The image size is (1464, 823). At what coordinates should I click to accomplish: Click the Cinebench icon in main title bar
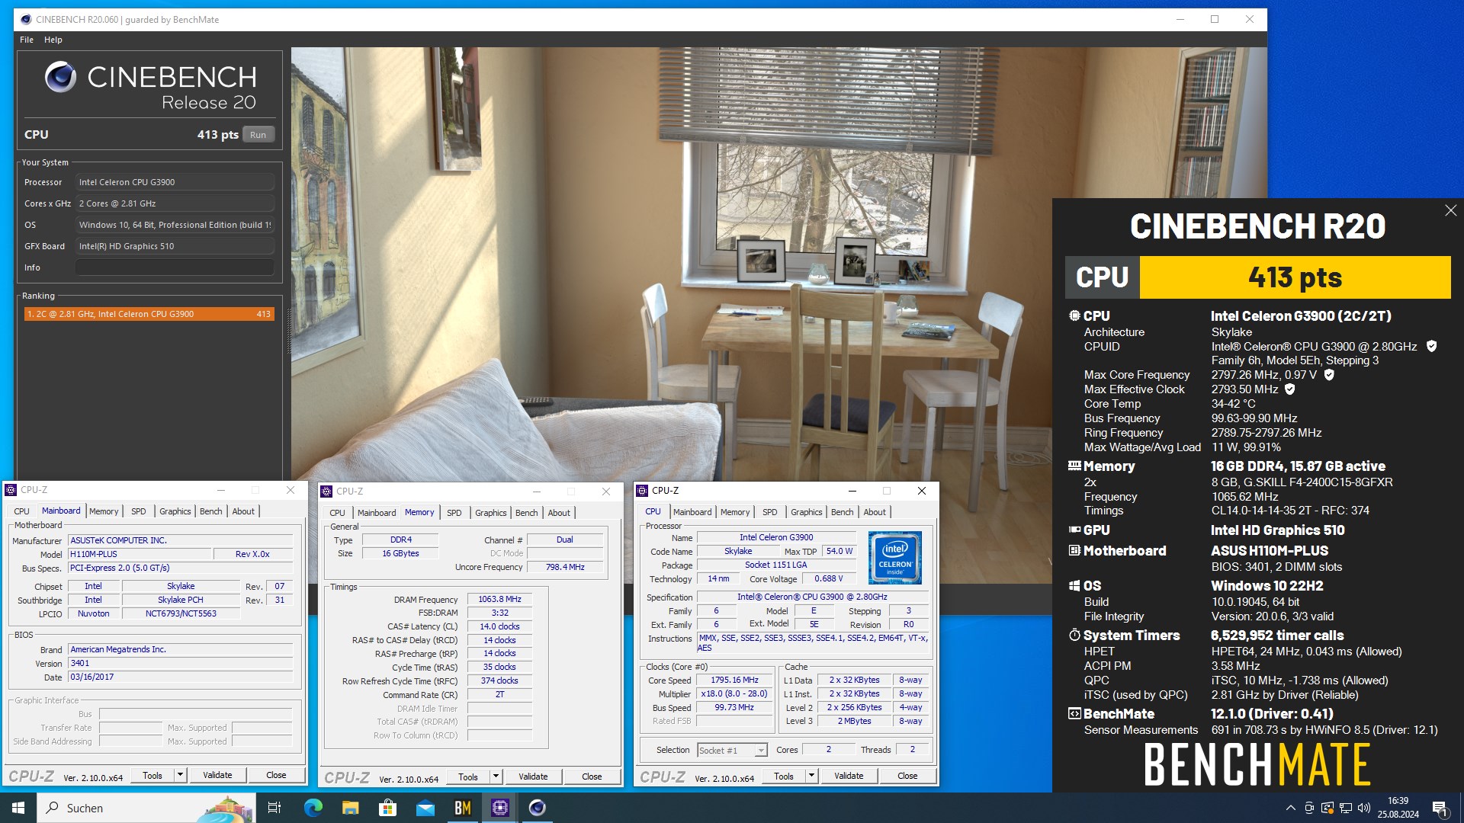click(26, 20)
